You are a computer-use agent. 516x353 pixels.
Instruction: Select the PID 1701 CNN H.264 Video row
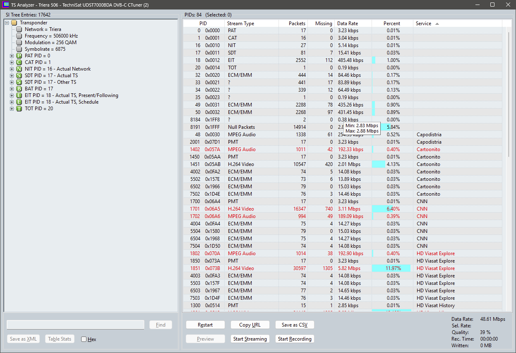[343, 209]
